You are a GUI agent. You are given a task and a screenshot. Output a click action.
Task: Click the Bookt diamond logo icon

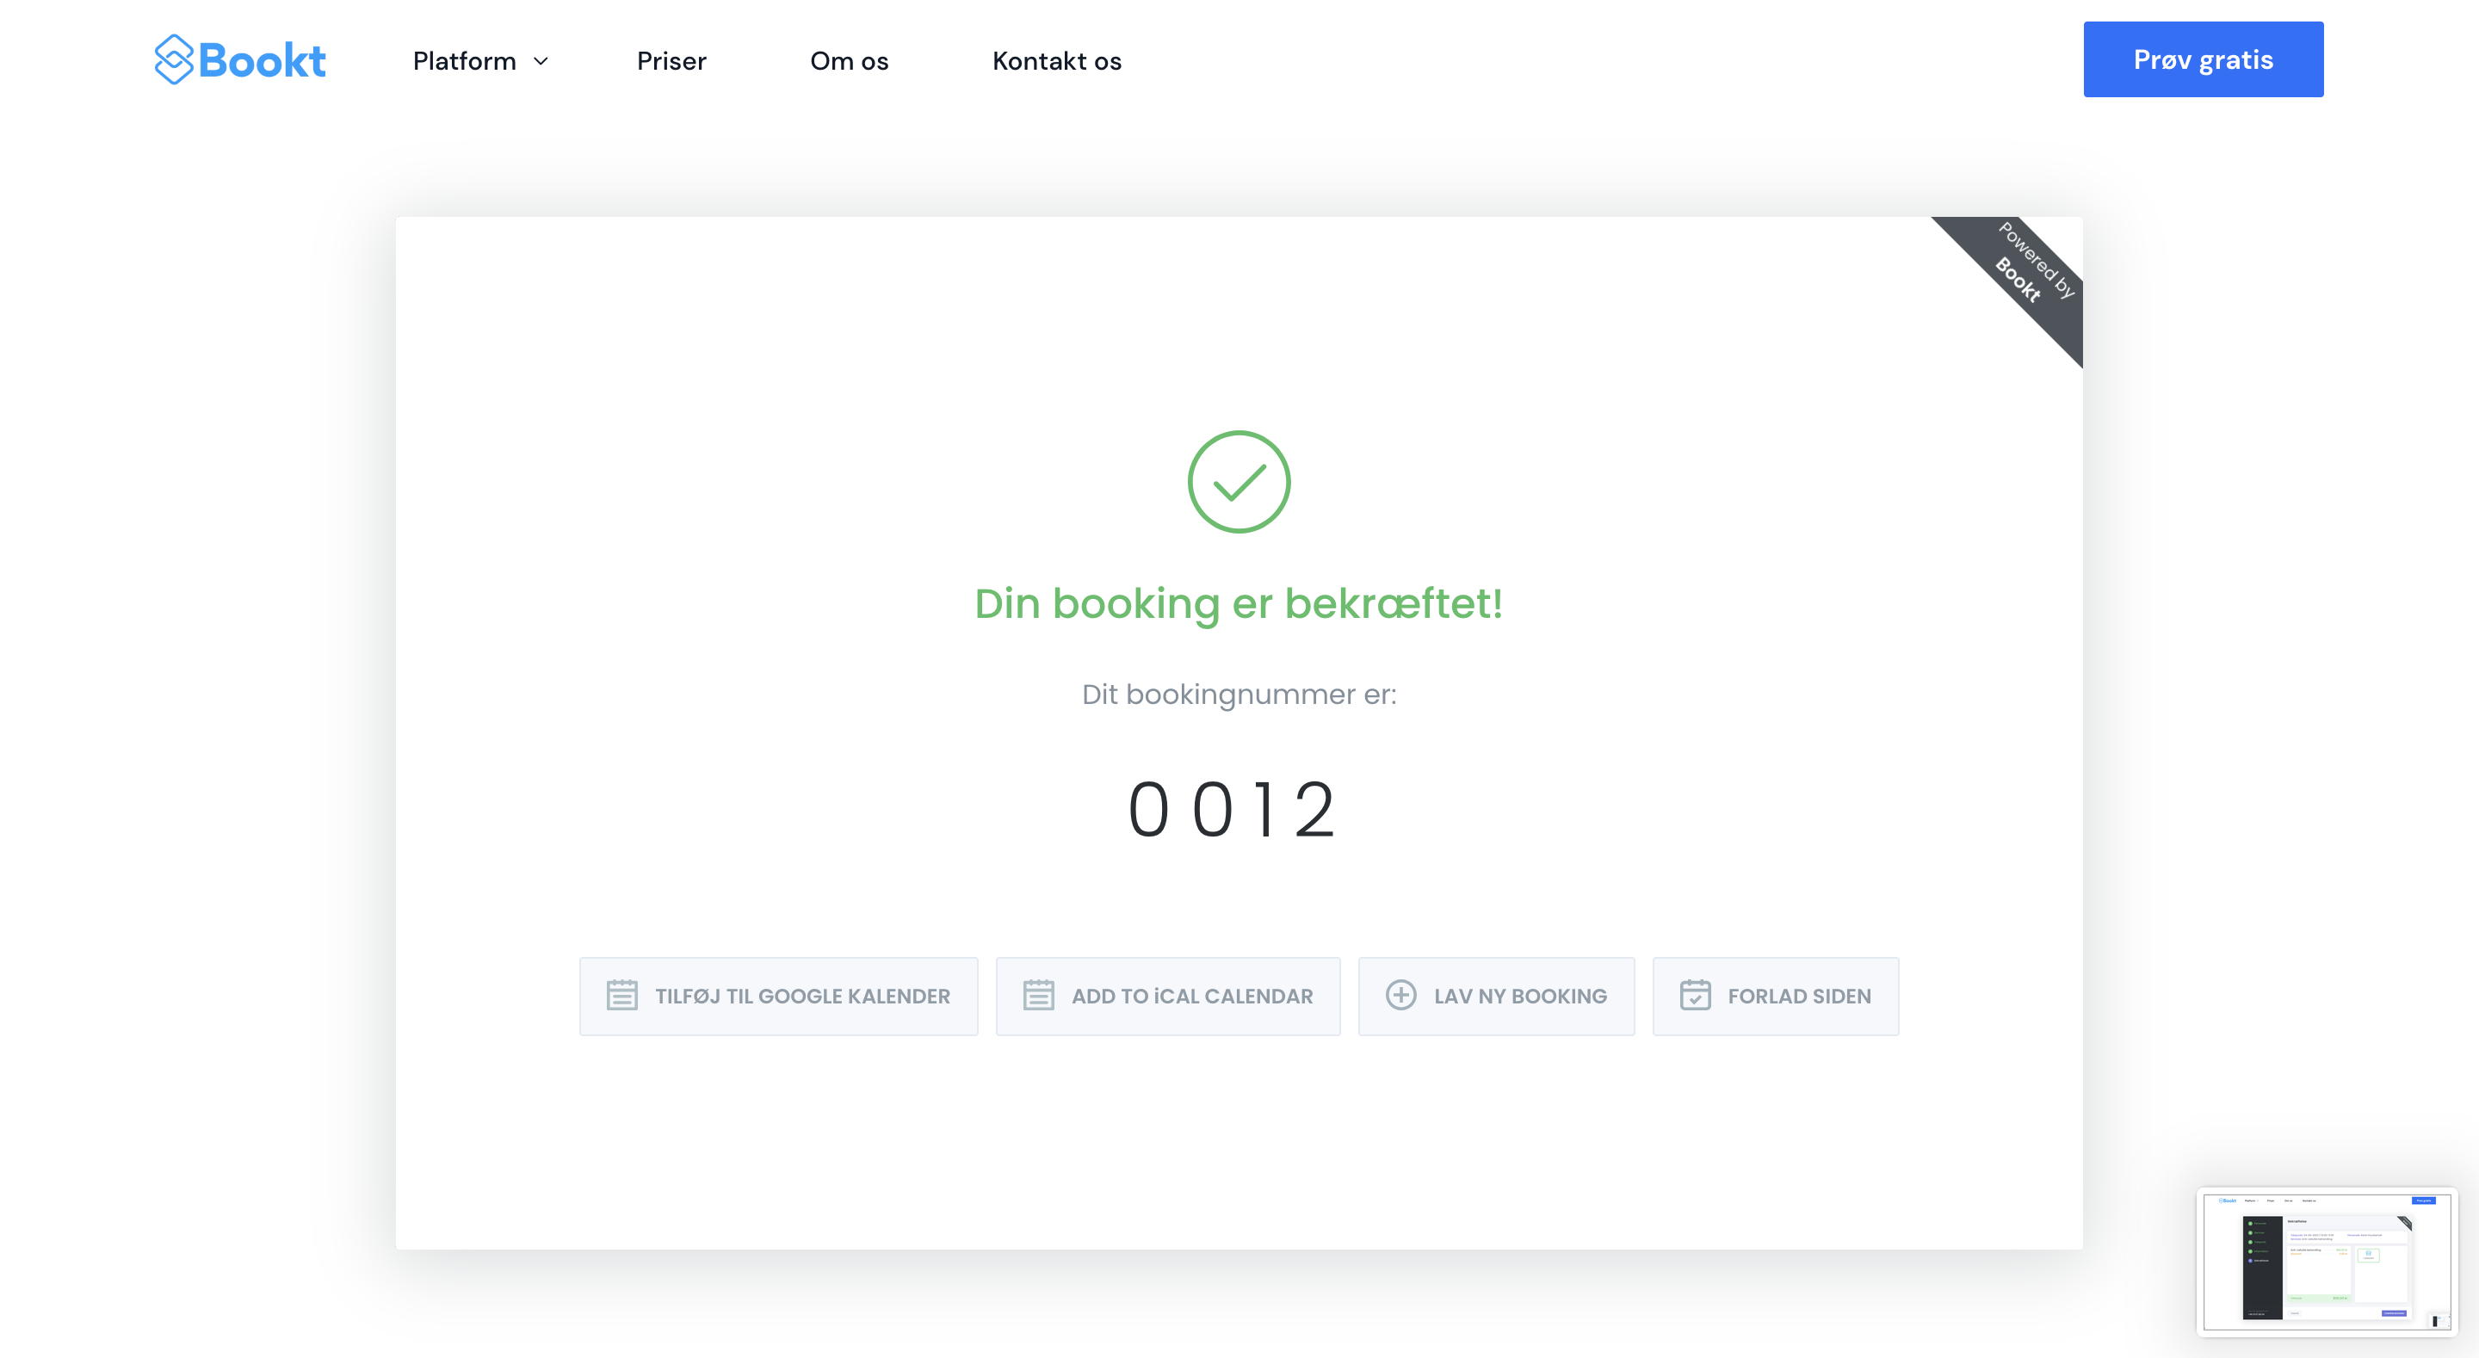(x=174, y=59)
